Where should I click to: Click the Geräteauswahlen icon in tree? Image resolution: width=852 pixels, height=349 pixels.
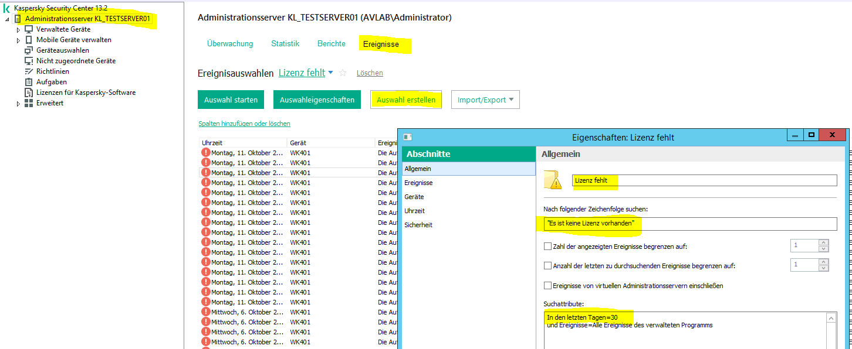[x=29, y=50]
